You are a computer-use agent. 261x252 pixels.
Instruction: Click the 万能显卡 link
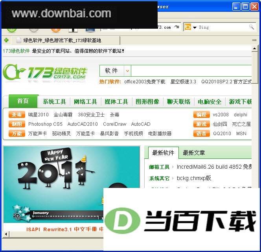click(x=85, y=134)
